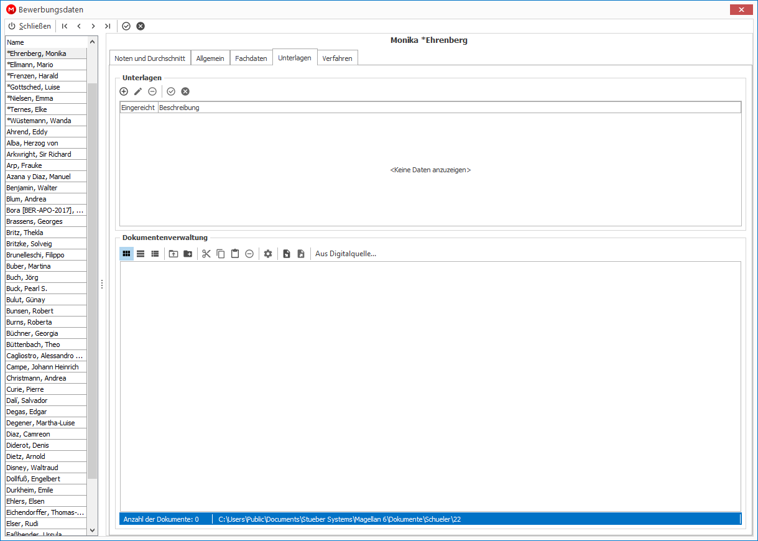This screenshot has width=758, height=541.
Task: Jump to the last record
Action: [108, 26]
